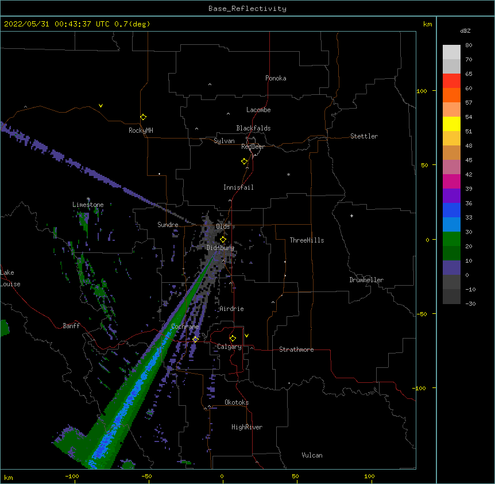Viewport: 495px width, 484px height.
Task: Click the Airdrie city label
Action: 232,309
